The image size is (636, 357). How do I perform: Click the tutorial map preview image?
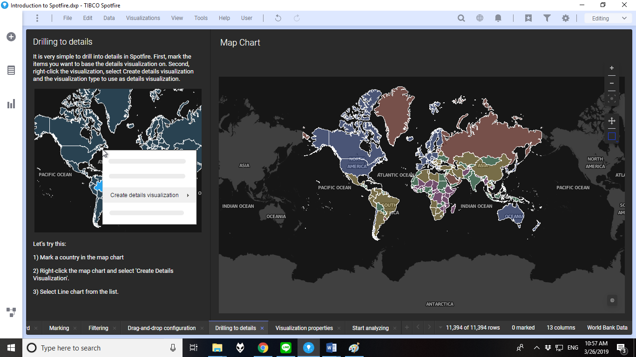118,160
